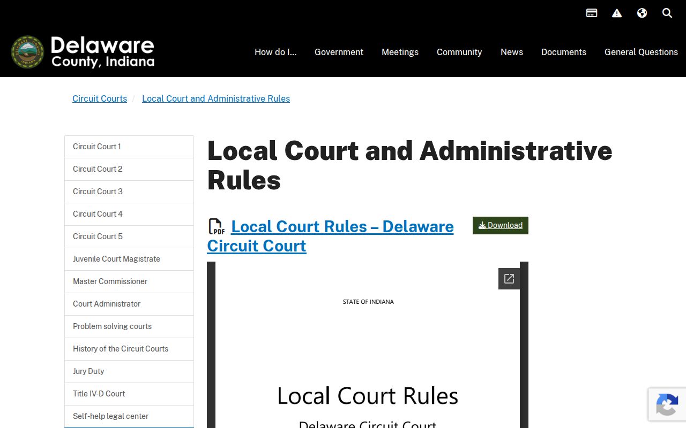
Task: Open site search magnifier icon
Action: click(667, 13)
